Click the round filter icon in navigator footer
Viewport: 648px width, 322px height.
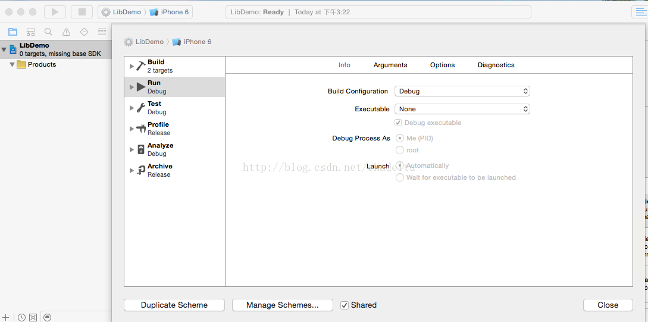tap(48, 317)
